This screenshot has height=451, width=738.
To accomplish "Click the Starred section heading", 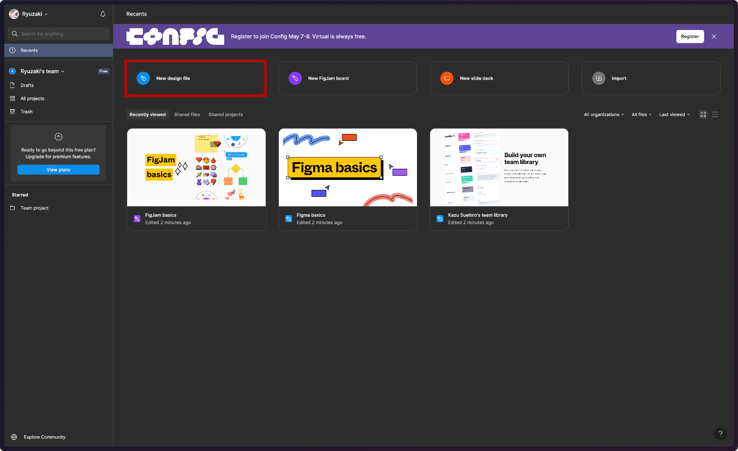I will click(20, 195).
